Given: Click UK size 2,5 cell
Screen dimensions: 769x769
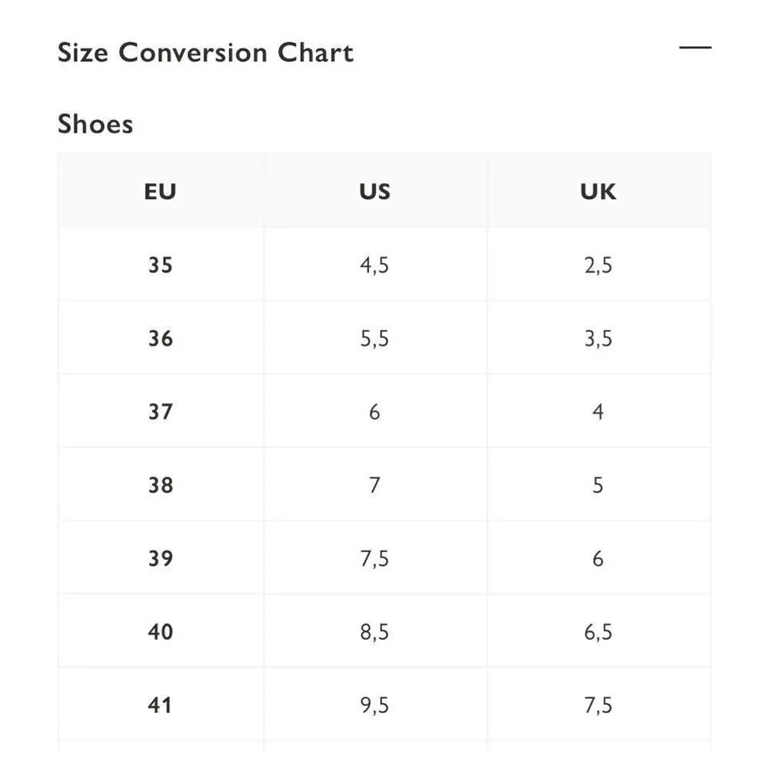Looking at the screenshot, I should click(x=598, y=265).
